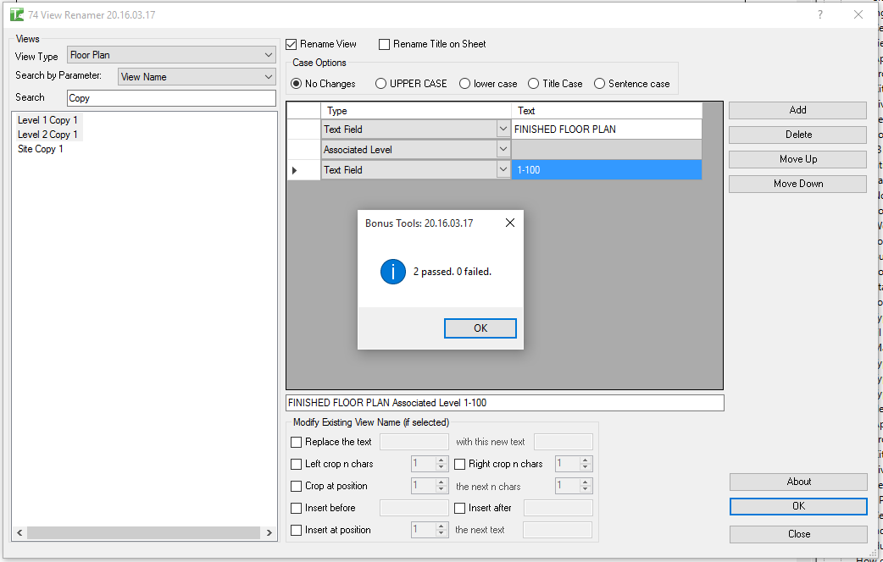Click the View Renamer app icon

(16, 15)
